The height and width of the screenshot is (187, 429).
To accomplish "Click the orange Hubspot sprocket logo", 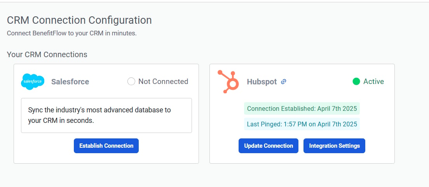I will click(x=228, y=82).
